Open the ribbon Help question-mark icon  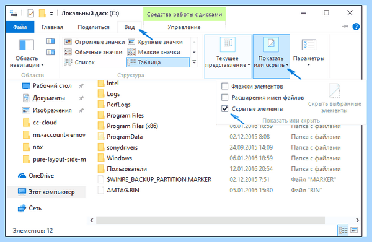pyautogui.click(x=356, y=27)
